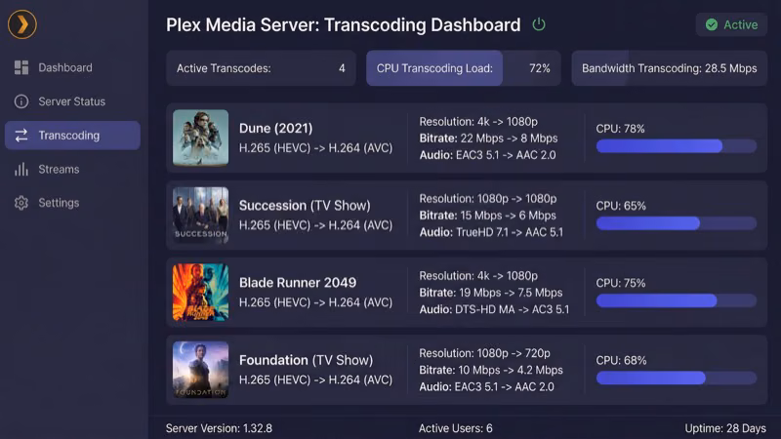Click the Settings gear icon
Screen dimensions: 781x439
[21, 203]
